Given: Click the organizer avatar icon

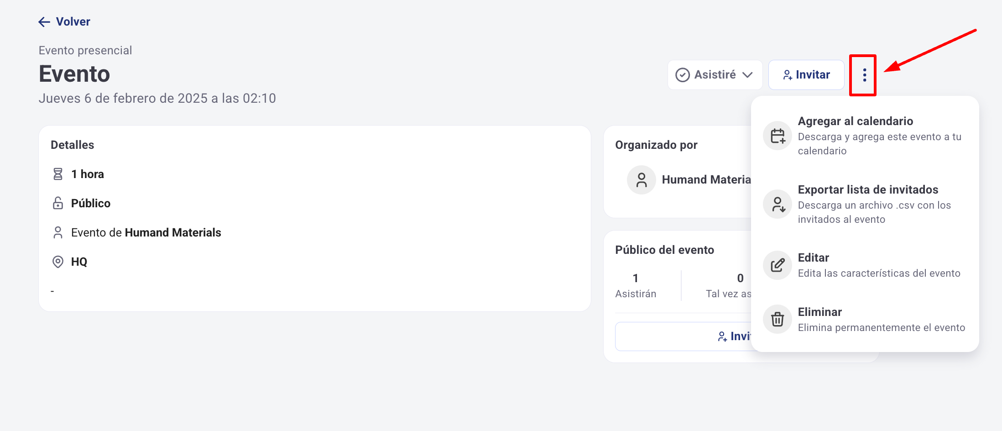Looking at the screenshot, I should [x=642, y=180].
